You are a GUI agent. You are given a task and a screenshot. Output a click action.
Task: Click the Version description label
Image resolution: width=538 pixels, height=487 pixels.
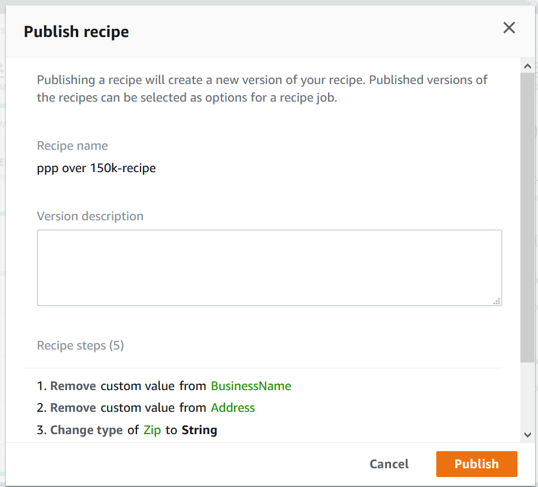coord(90,216)
